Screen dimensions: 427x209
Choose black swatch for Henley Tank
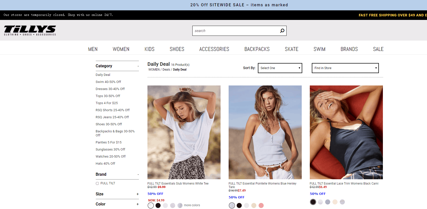239,205
